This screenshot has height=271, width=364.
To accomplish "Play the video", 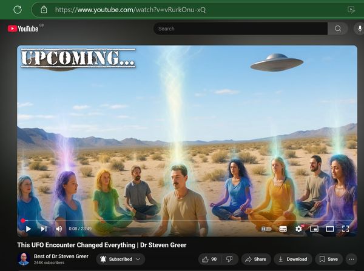I will [29, 229].
